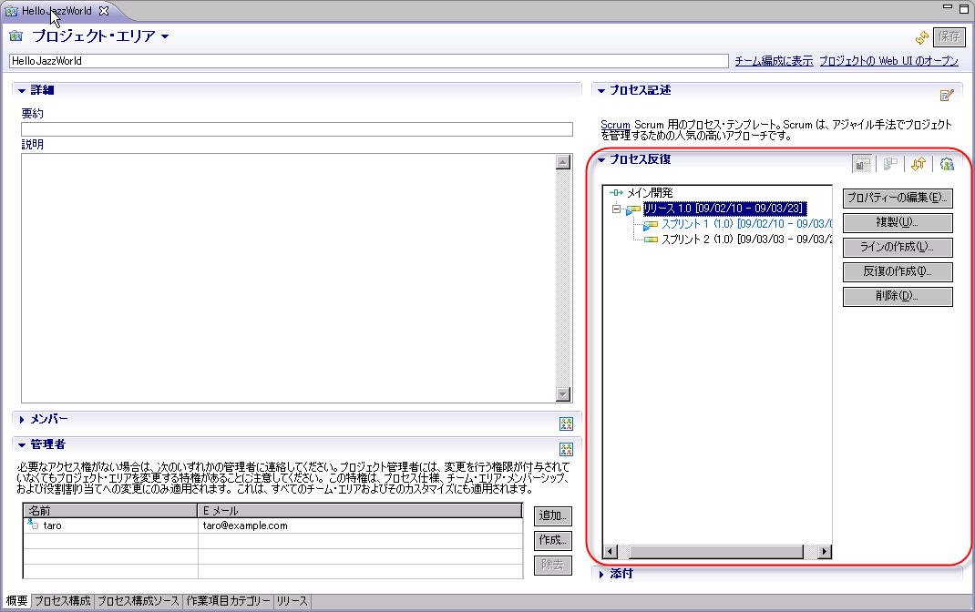Expand the メンバー section
This screenshot has width=975, height=612.
click(22, 420)
